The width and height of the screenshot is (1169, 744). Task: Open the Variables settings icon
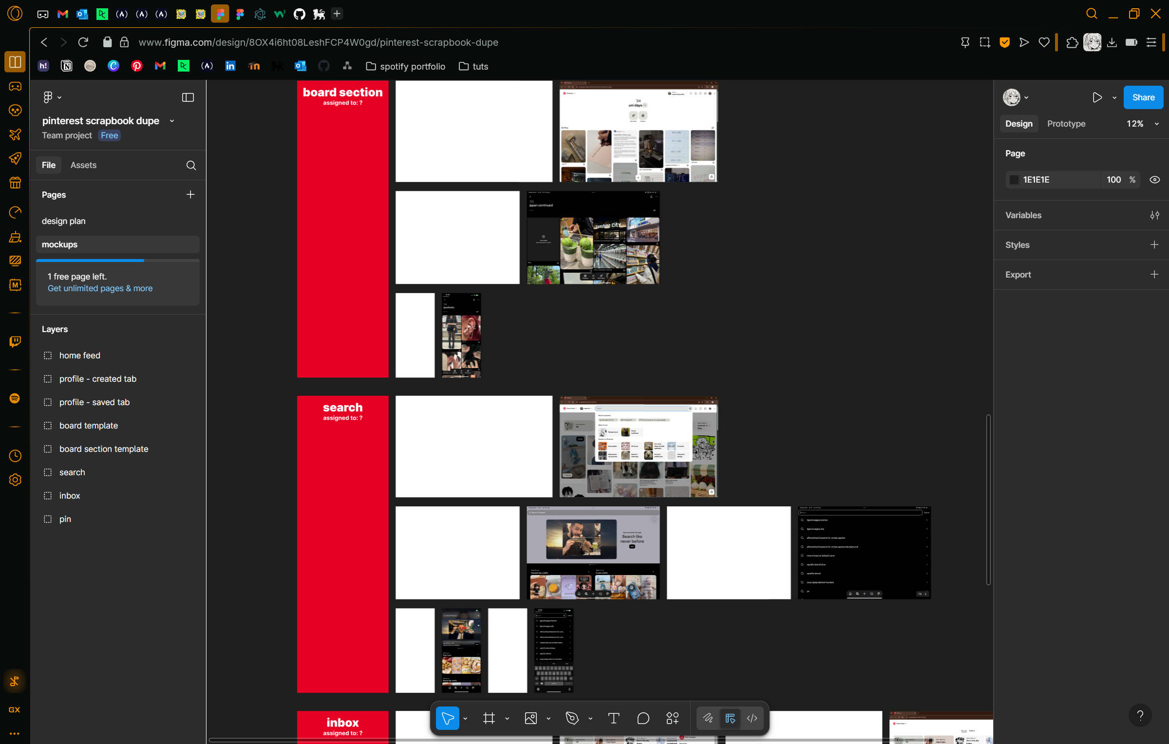coord(1154,215)
